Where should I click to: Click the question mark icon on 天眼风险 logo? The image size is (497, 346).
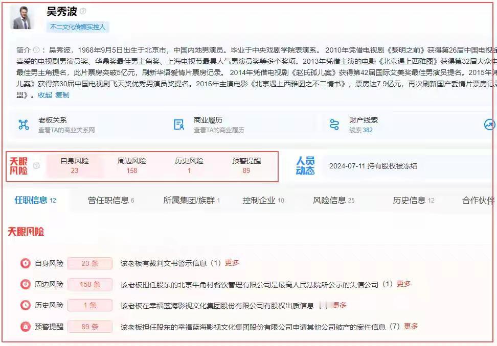pyautogui.click(x=35, y=165)
